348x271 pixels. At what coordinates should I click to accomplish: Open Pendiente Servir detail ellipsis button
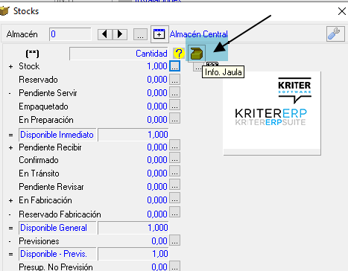[174, 93]
